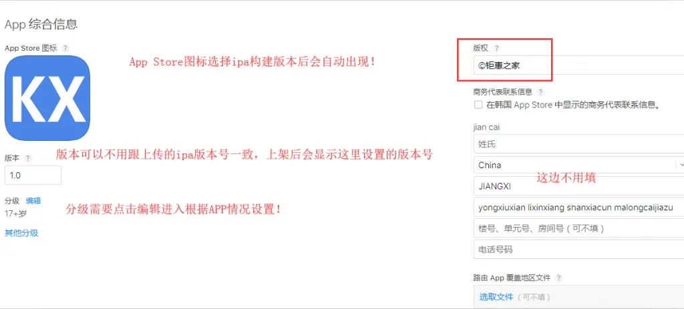Click the 电话号码 phone number field

tap(578, 250)
